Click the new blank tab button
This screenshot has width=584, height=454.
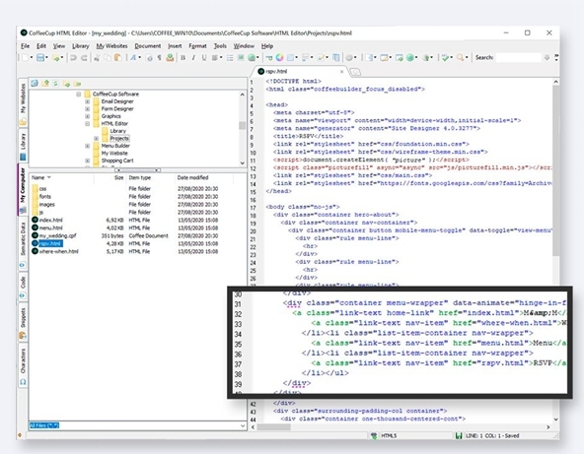[355, 72]
